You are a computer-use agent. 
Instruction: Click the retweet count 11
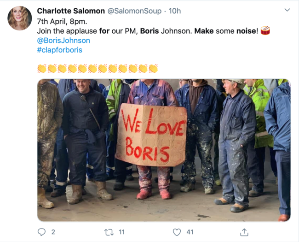tap(121, 232)
